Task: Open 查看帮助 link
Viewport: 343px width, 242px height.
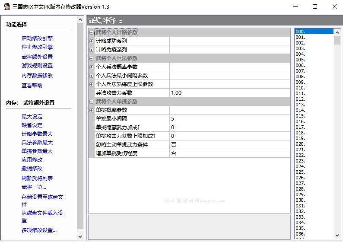Action: (x=32, y=85)
